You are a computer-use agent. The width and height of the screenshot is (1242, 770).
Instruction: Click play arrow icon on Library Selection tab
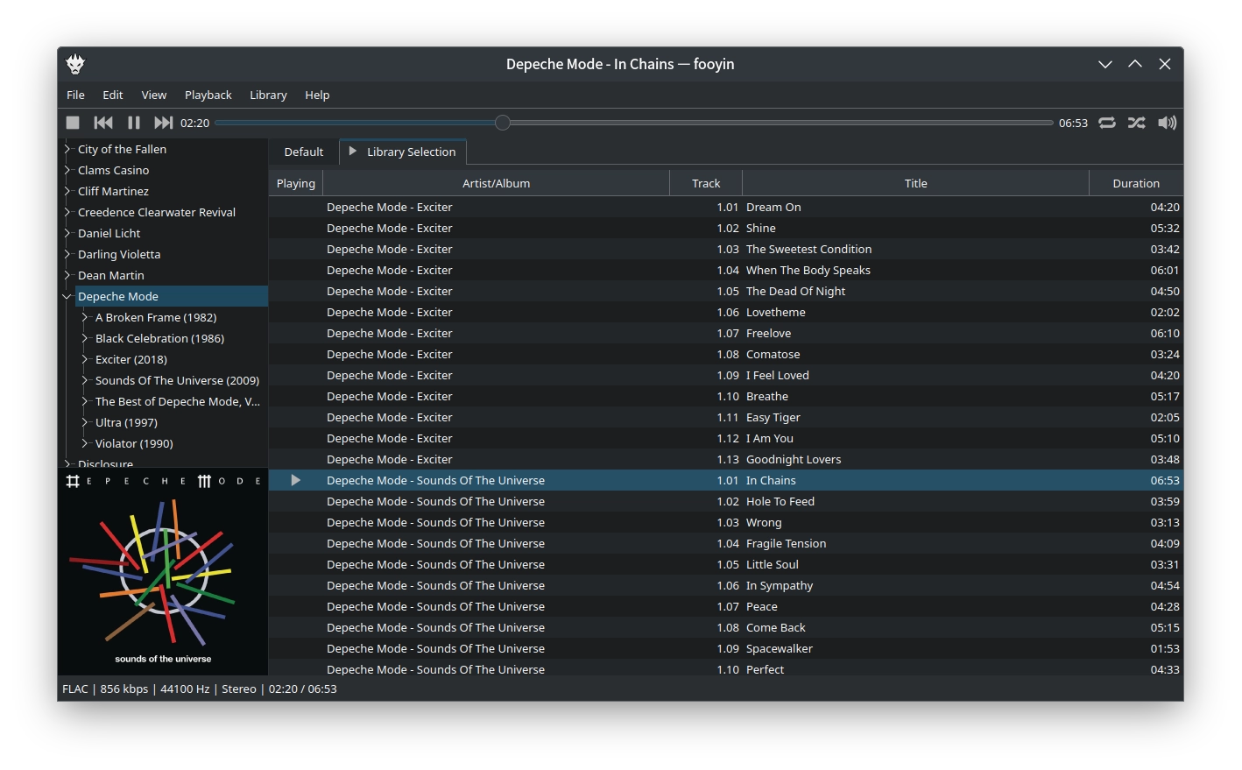coord(353,152)
